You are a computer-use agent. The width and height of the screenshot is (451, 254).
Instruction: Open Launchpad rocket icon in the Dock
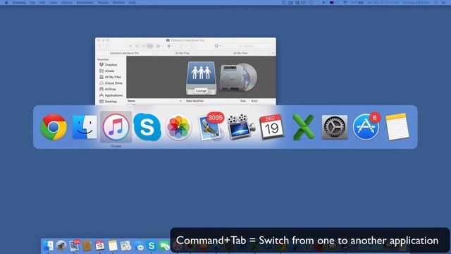[61, 246]
